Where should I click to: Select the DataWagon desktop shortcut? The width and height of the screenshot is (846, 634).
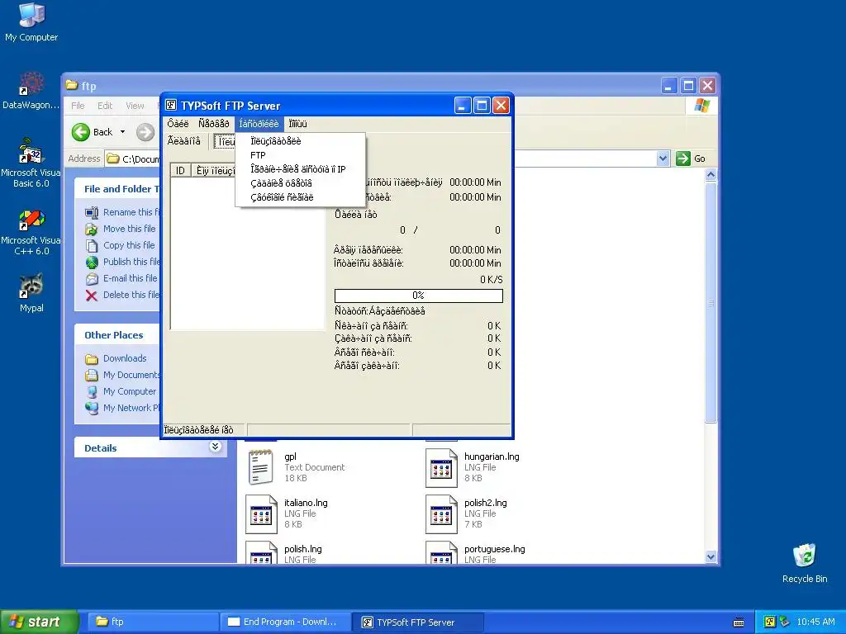(x=31, y=91)
